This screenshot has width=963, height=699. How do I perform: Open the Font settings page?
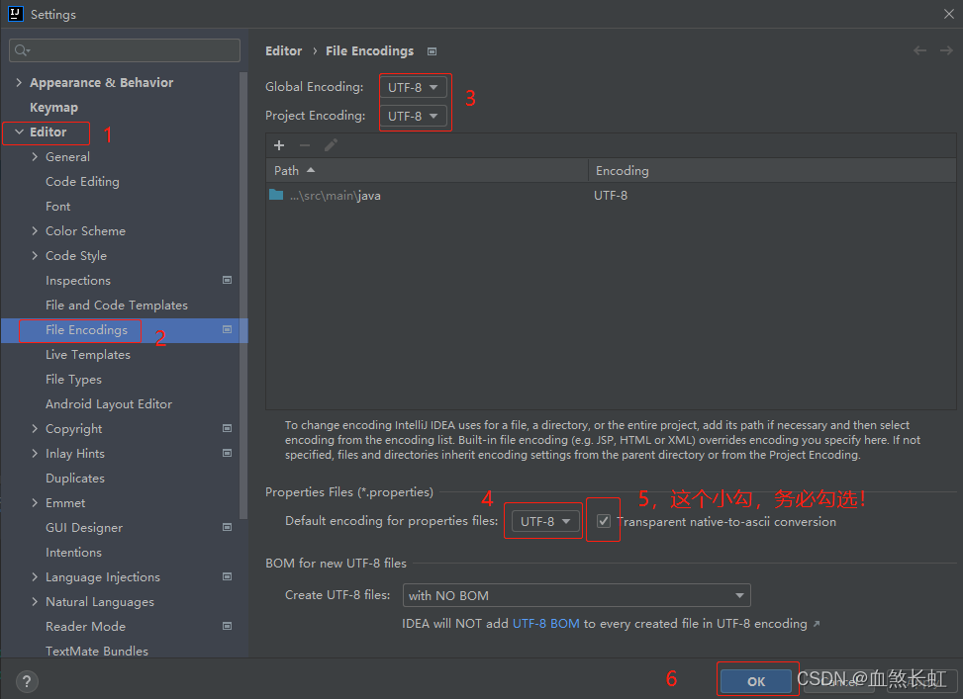pos(57,207)
